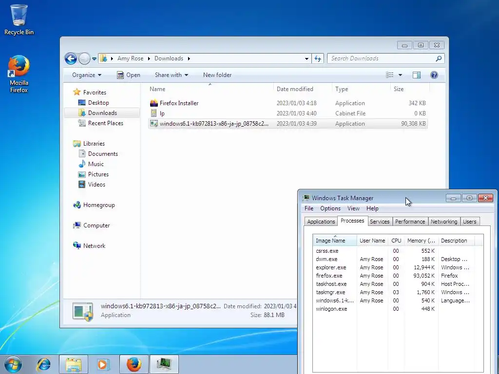Select windows6.1-kb972813 application file
This screenshot has width=499, height=374.
288,123
